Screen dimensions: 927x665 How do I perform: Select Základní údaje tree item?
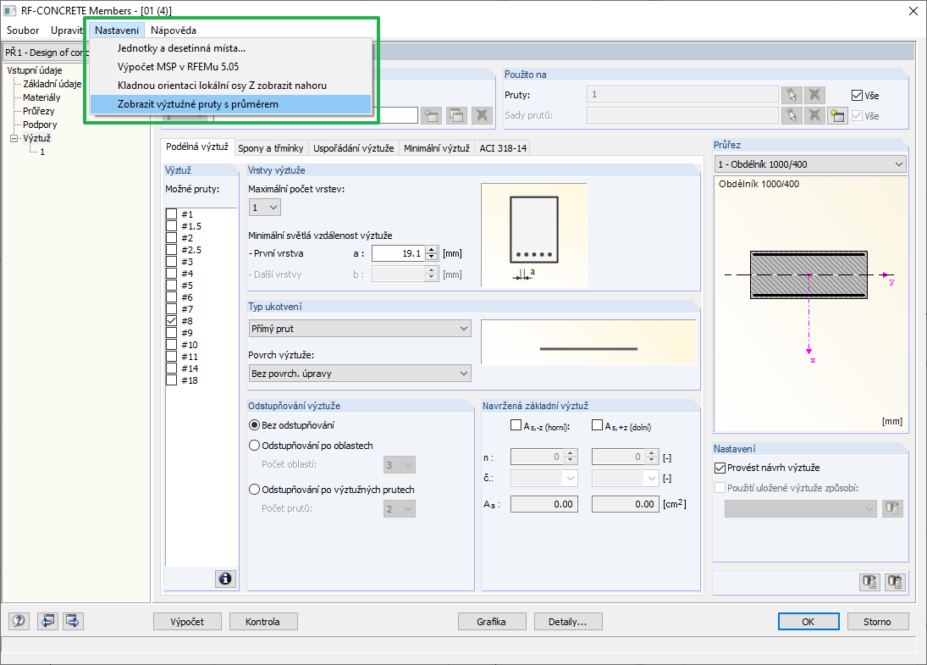52,83
